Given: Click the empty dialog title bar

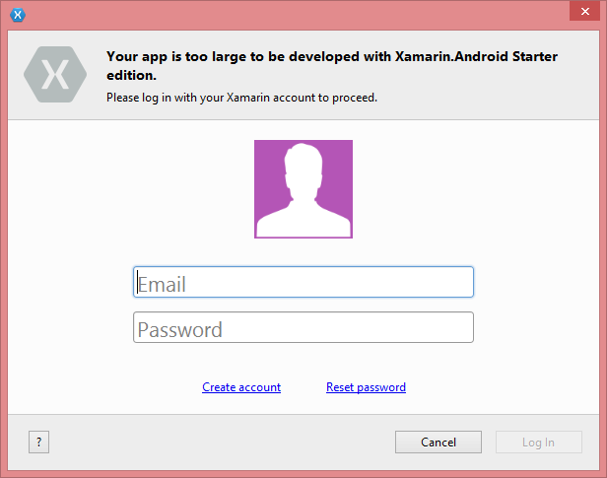Looking at the screenshot, I should (x=296, y=15).
